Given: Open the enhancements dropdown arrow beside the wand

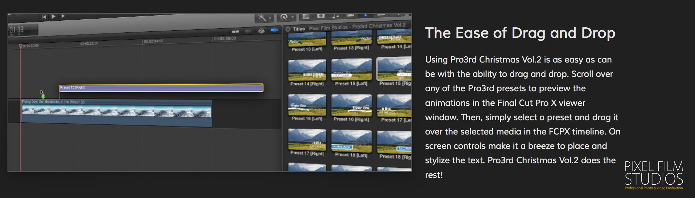Looking at the screenshot, I should (x=270, y=18).
